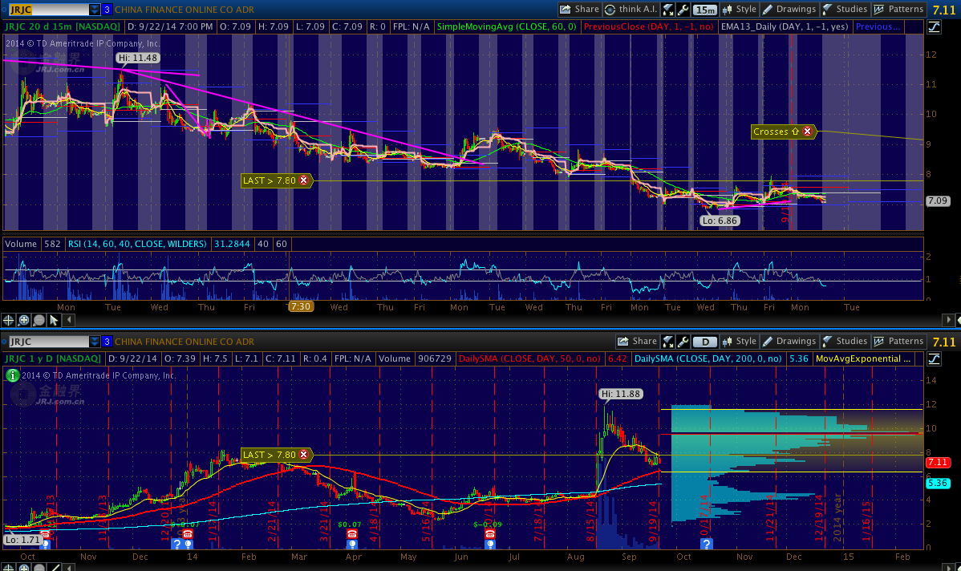This screenshot has width=961, height=571.
Task: Click Share button on top chart
Action: [x=579, y=10]
